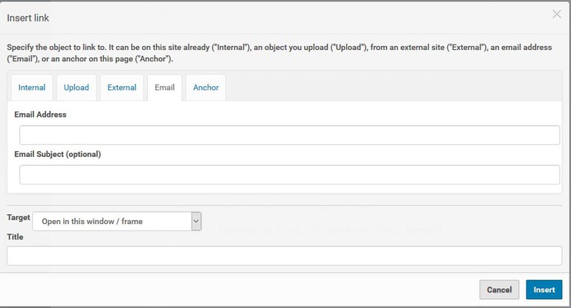Click the Title label text
571x308 pixels.
click(16, 237)
